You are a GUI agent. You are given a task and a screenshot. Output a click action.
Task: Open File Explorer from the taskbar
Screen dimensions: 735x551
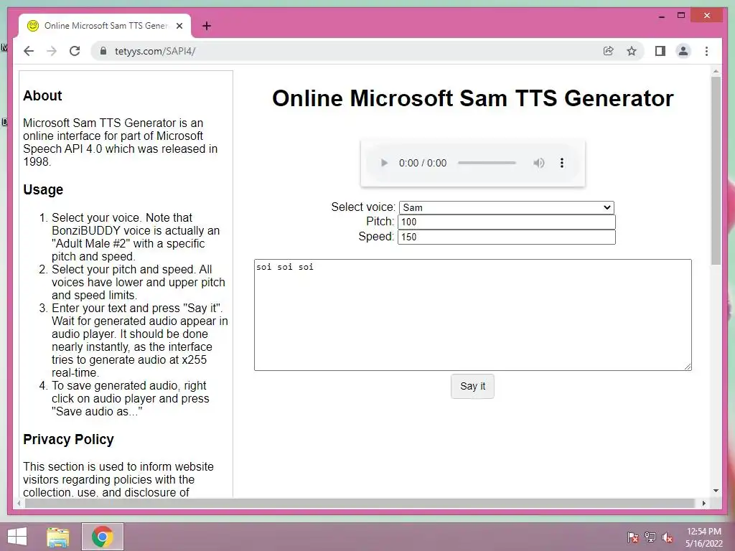pos(58,537)
